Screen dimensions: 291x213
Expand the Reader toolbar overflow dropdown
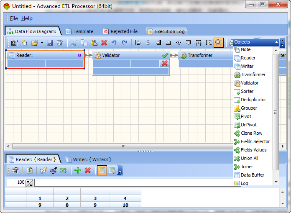pyautogui.click(x=120, y=170)
